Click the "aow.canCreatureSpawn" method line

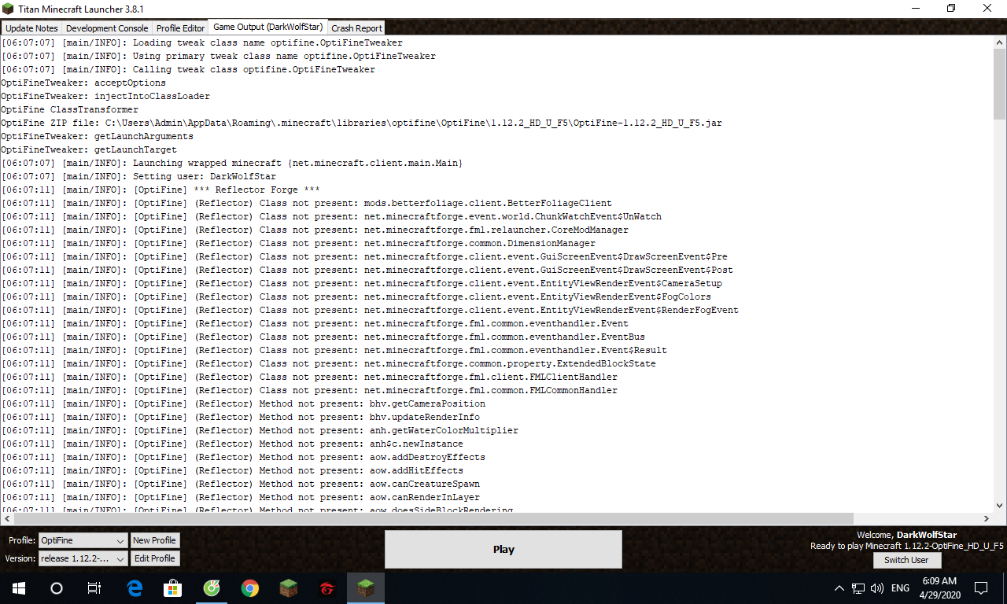(x=240, y=484)
